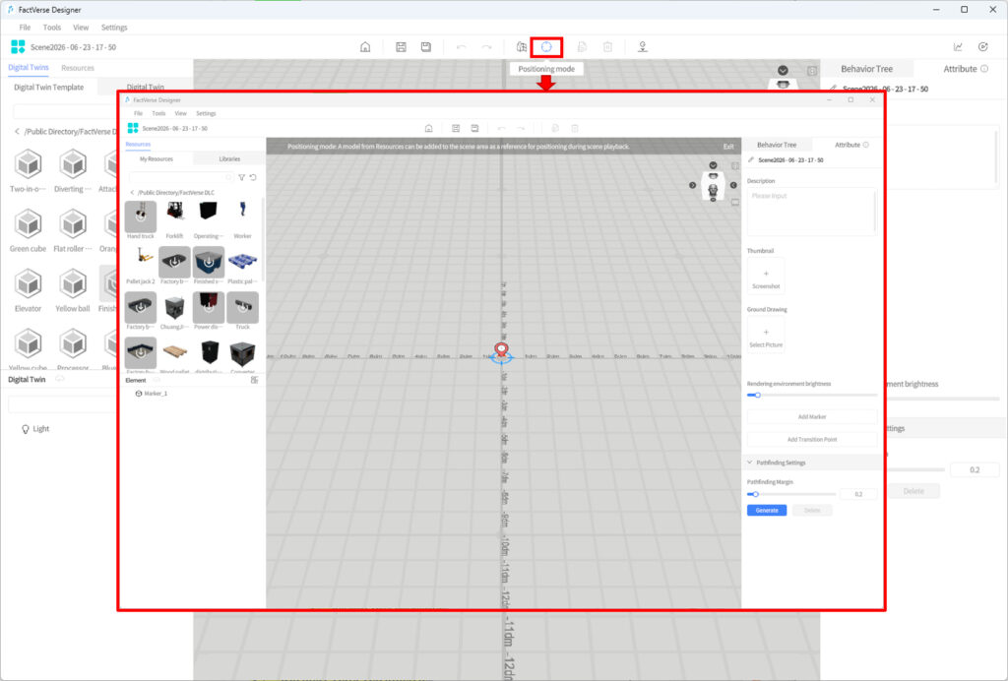Click Save icon in outer window toolbar
Screen dimensions: 1008x681
click(401, 47)
